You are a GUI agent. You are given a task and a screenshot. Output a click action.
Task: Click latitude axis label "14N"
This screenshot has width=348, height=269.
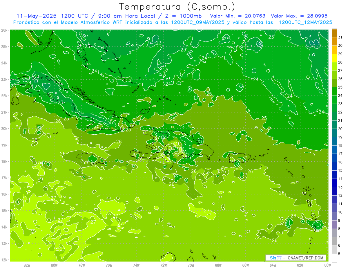coord(4,227)
